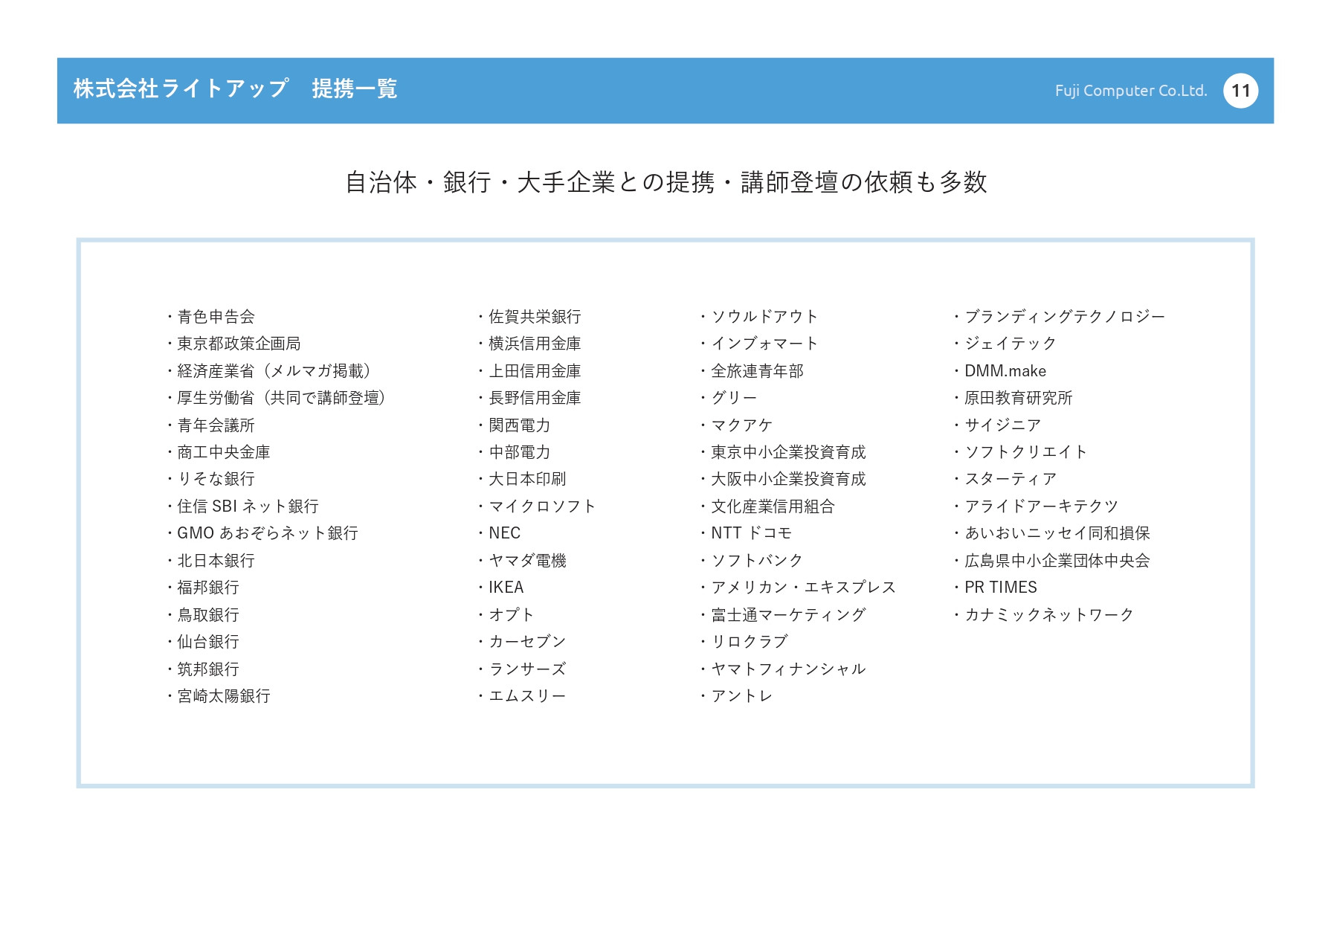This screenshot has width=1331, height=949.
Task: Select the 筑邦銀行 entry
Action: tap(203, 669)
